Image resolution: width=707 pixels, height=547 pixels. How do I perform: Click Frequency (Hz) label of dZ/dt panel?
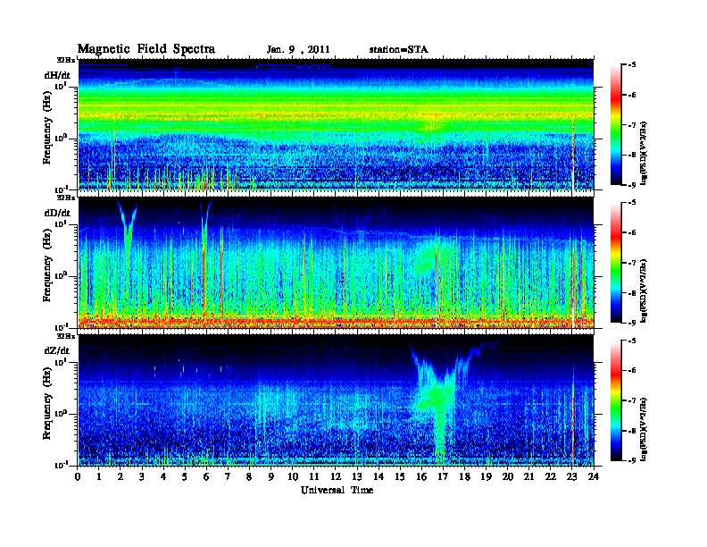pos(47,403)
